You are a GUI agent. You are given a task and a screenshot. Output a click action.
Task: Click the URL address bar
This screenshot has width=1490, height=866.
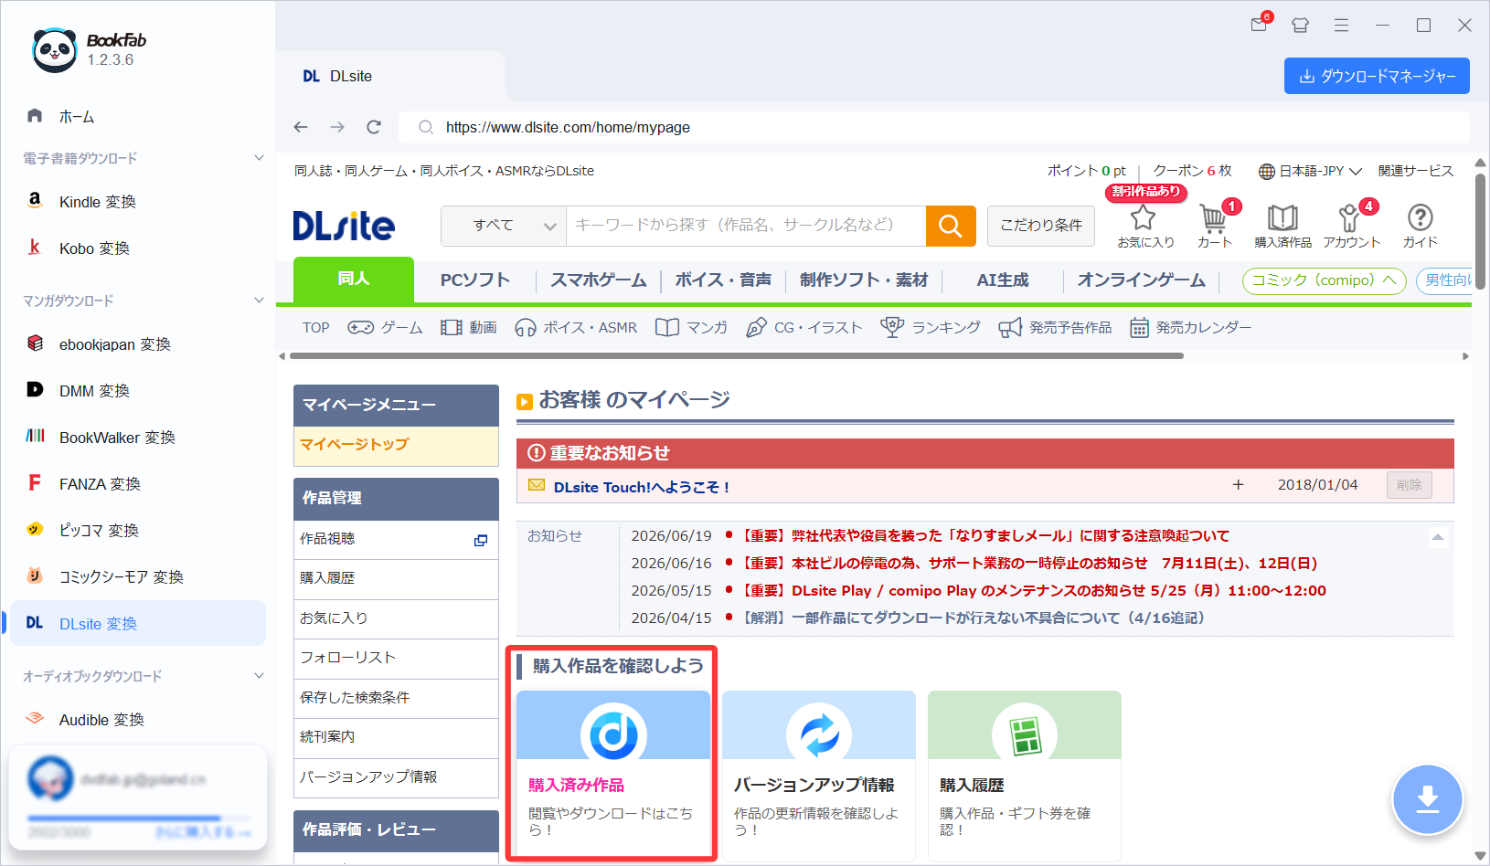click(x=933, y=127)
